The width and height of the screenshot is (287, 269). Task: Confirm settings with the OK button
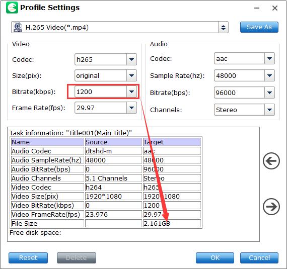[215, 258]
